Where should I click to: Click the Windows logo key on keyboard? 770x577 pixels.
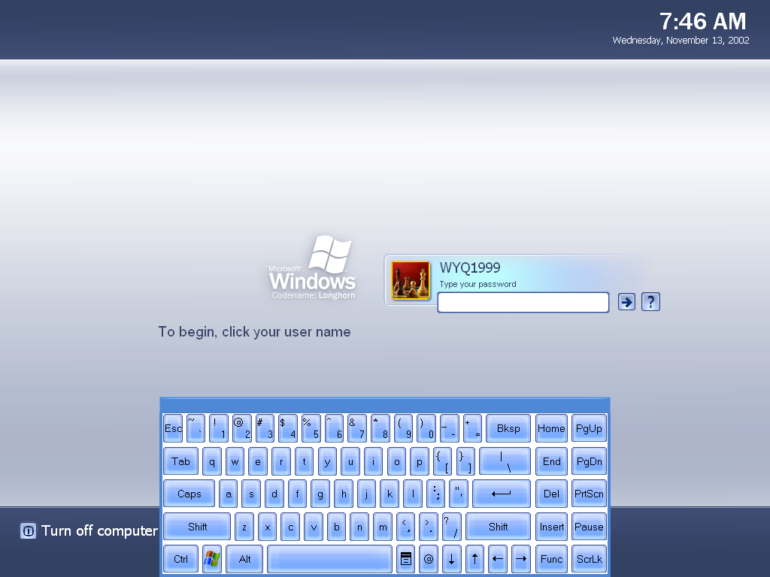(212, 559)
